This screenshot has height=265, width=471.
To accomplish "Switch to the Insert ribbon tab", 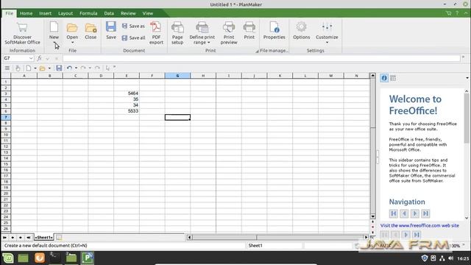I will tap(45, 13).
